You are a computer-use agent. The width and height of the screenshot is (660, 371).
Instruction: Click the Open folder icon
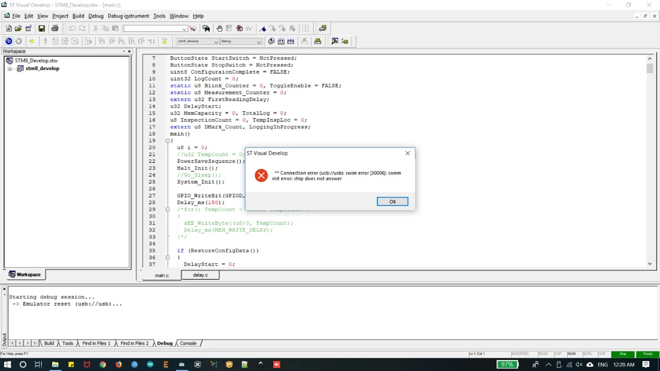coord(19,28)
